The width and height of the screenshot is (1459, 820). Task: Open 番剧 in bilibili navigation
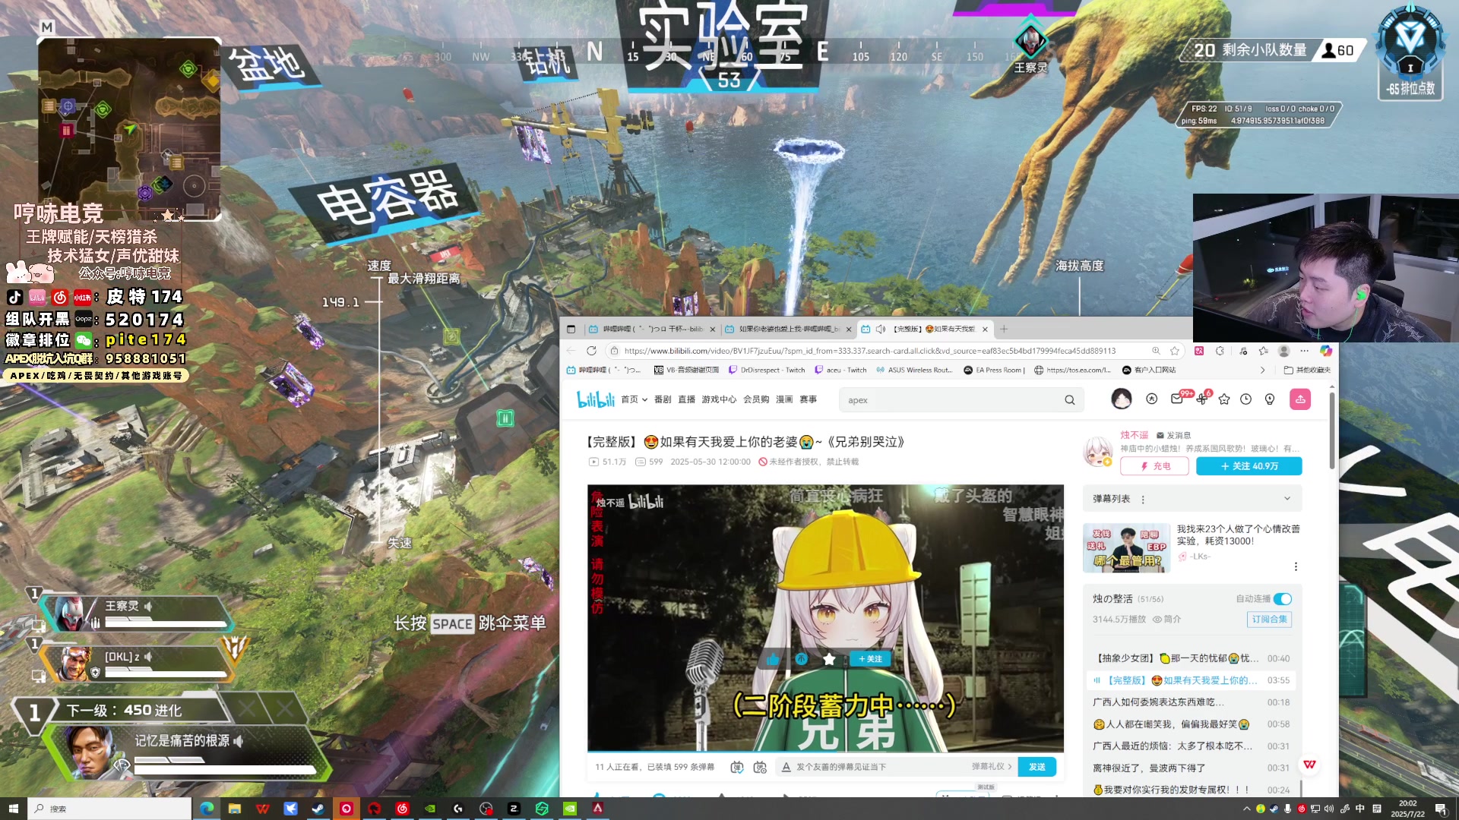[x=663, y=399]
